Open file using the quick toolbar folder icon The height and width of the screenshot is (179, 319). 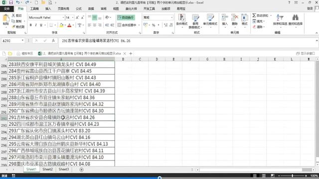[x=43, y=2]
